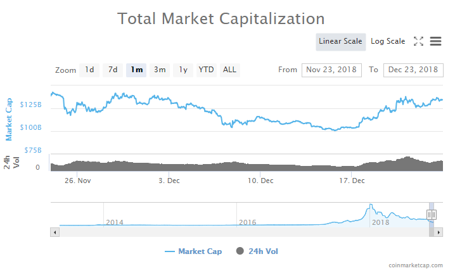Click the navigator range handle
Viewport: 455px width, 273px height.
point(432,215)
